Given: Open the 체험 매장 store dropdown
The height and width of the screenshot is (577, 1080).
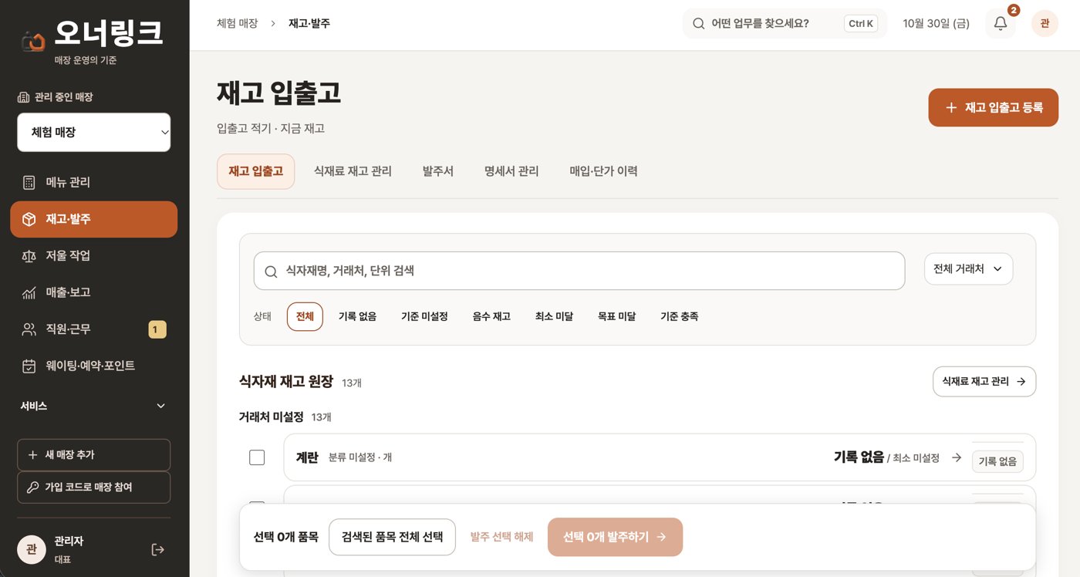Looking at the screenshot, I should coord(93,133).
